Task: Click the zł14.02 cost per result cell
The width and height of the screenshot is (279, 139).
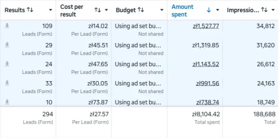Action: [x=98, y=26]
